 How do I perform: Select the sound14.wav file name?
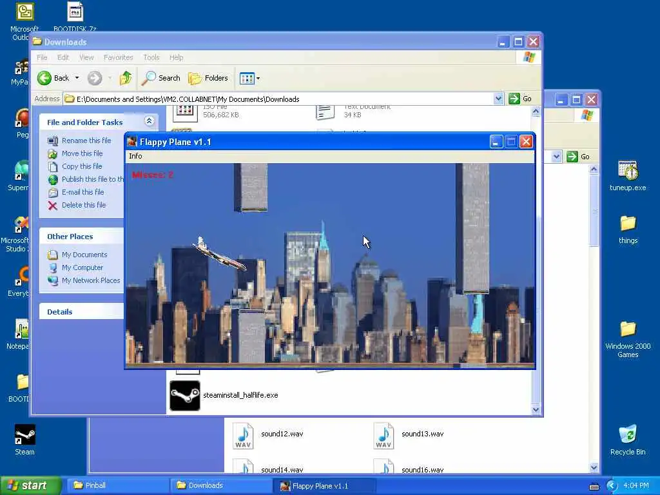pos(282,470)
